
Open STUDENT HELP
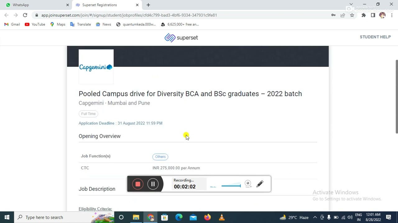375,37
